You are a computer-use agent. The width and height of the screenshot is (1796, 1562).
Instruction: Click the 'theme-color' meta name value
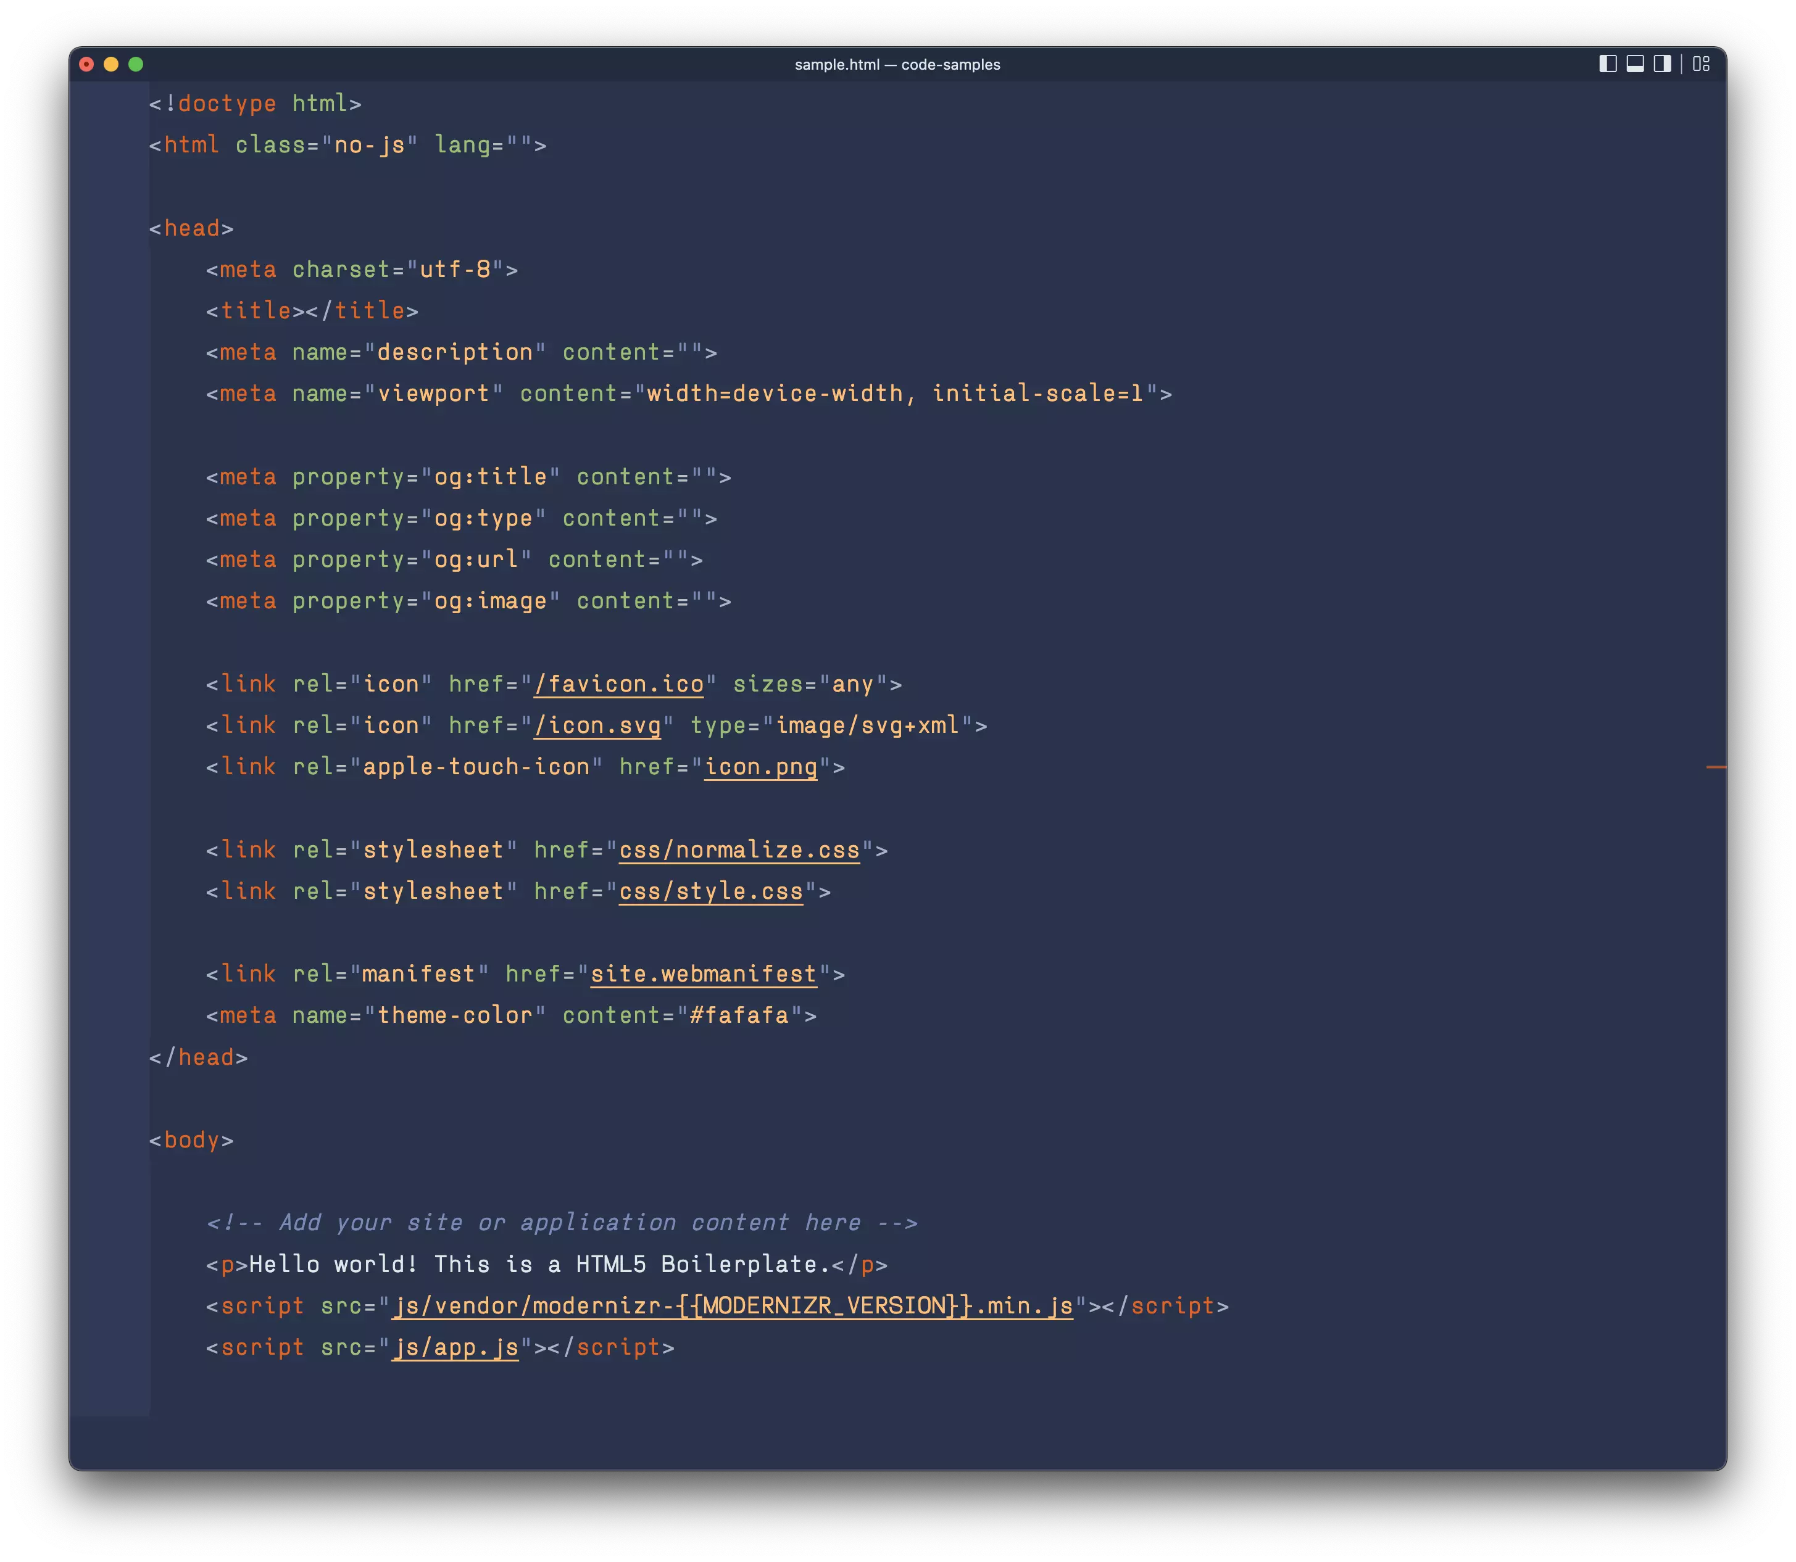pyautogui.click(x=455, y=1015)
